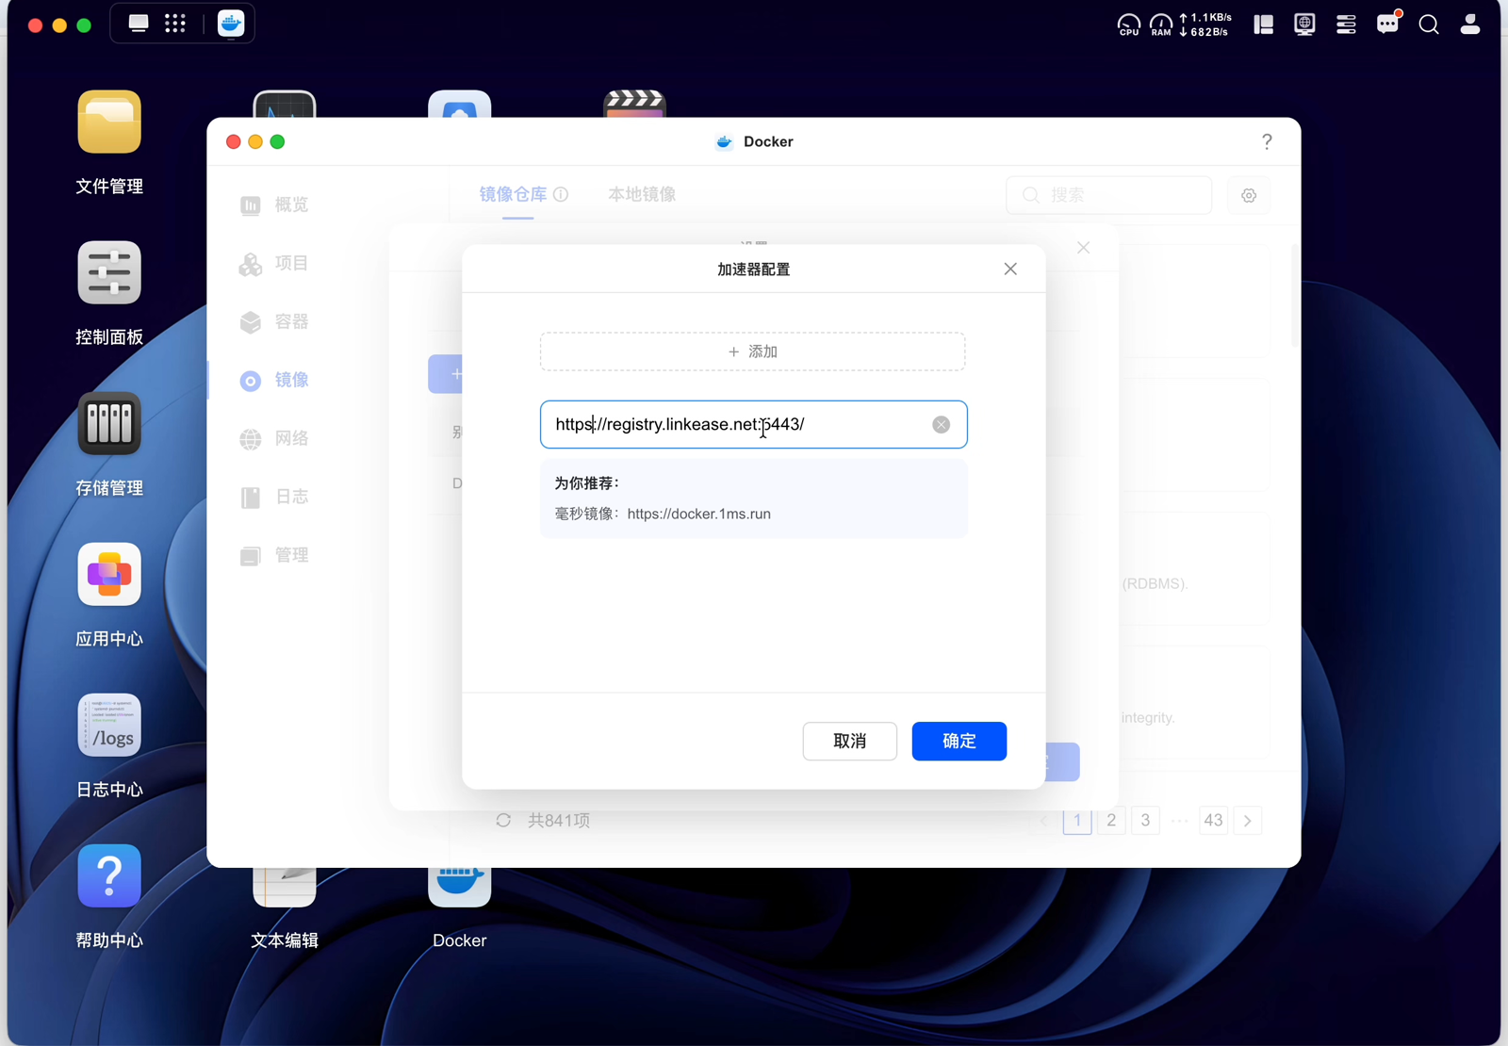Launch 存储管理 from the desktop
Image resolution: width=1508 pixels, height=1046 pixels.
109,423
